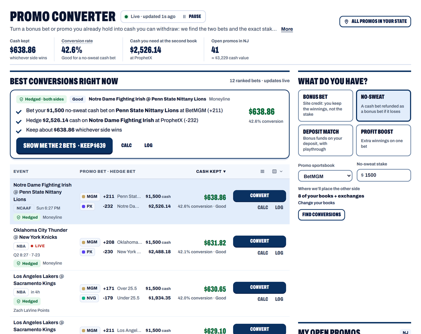Open CALC for the Notre Dame row

pyautogui.click(x=262, y=207)
